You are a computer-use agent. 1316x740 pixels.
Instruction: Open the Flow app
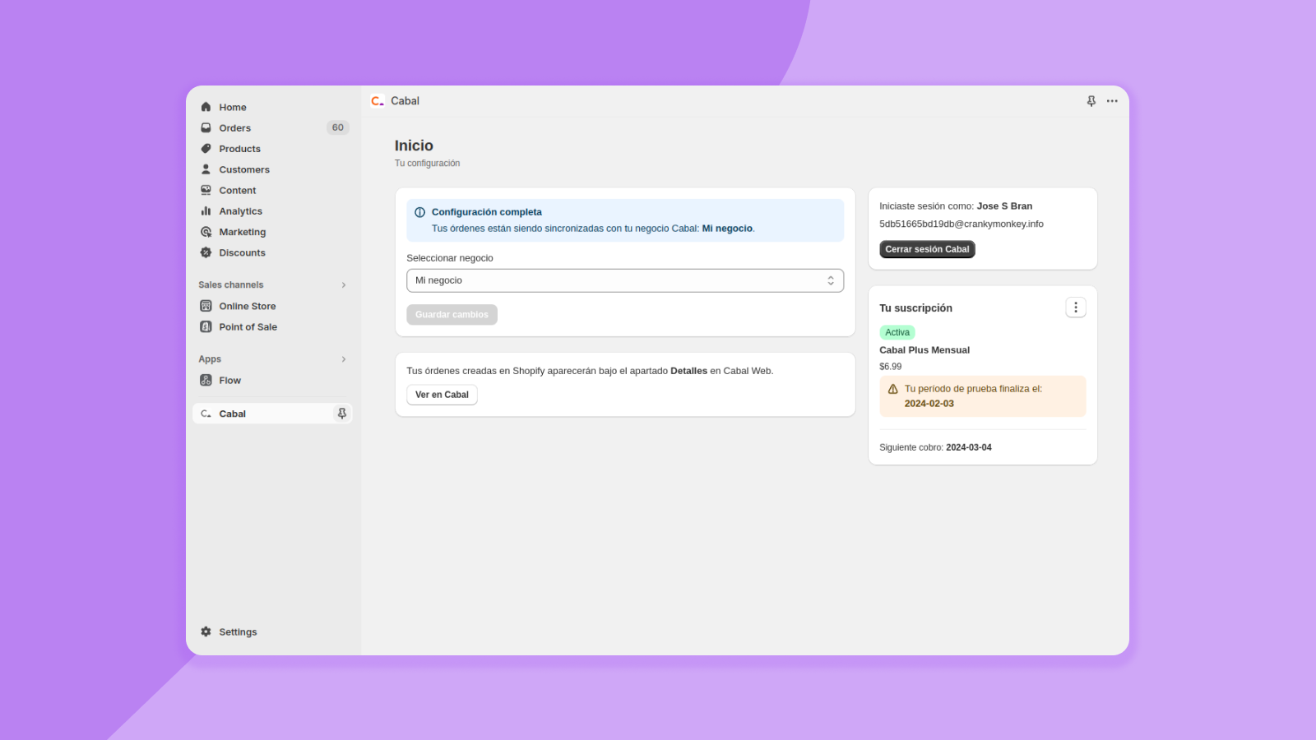tap(230, 380)
